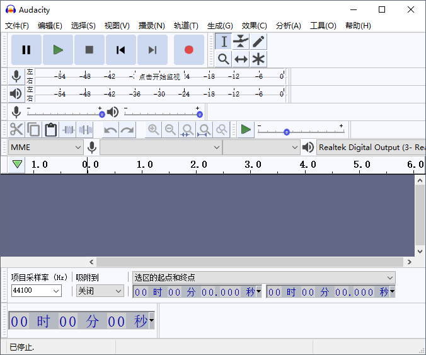Click Fit selection to width icon
This screenshot has width=426, height=355.
[187, 130]
